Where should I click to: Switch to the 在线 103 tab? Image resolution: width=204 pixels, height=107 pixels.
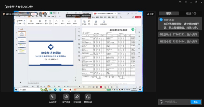(191, 14)
